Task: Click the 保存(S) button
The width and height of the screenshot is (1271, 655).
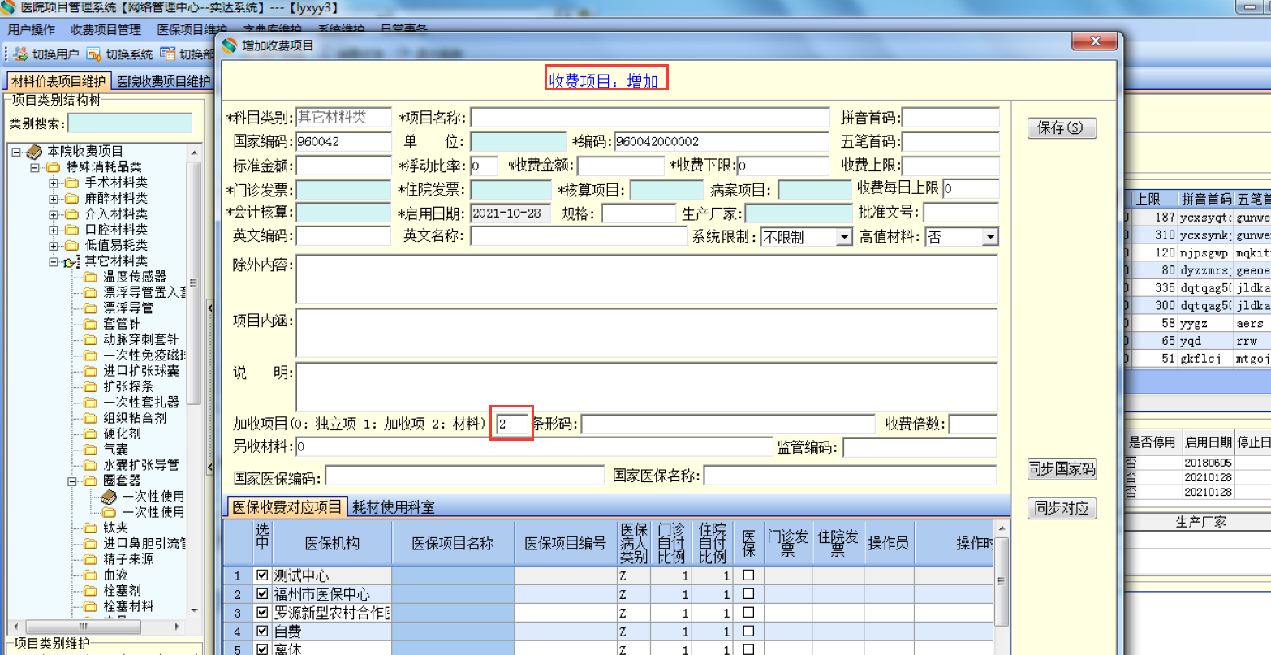Action: coord(1061,127)
